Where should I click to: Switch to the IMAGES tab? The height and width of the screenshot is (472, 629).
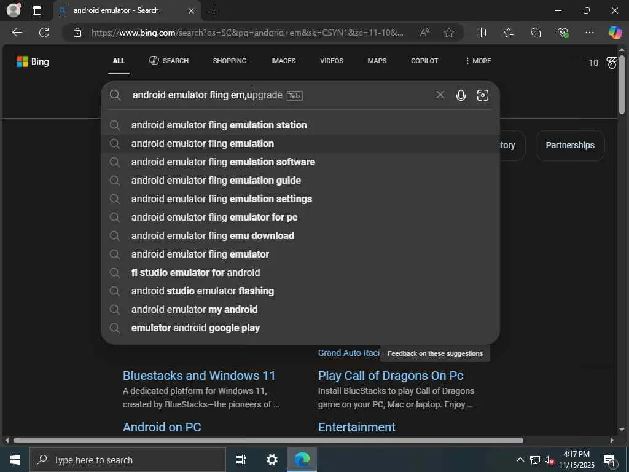(x=283, y=61)
